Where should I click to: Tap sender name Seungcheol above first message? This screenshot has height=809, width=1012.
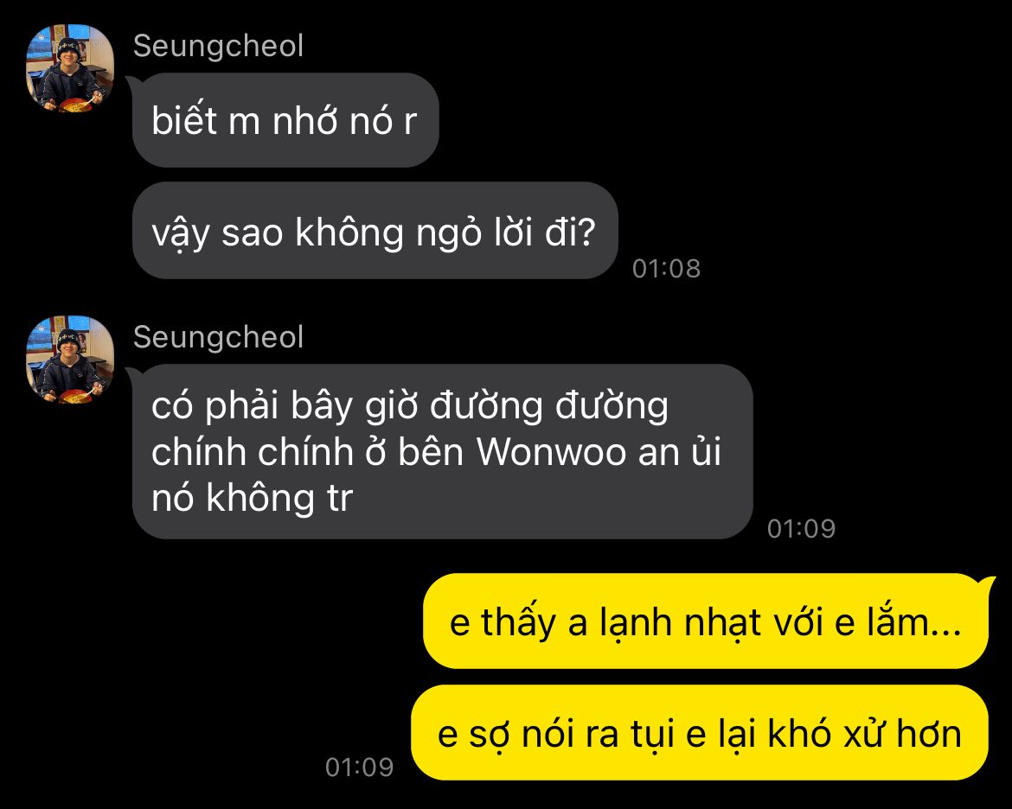pyautogui.click(x=218, y=47)
